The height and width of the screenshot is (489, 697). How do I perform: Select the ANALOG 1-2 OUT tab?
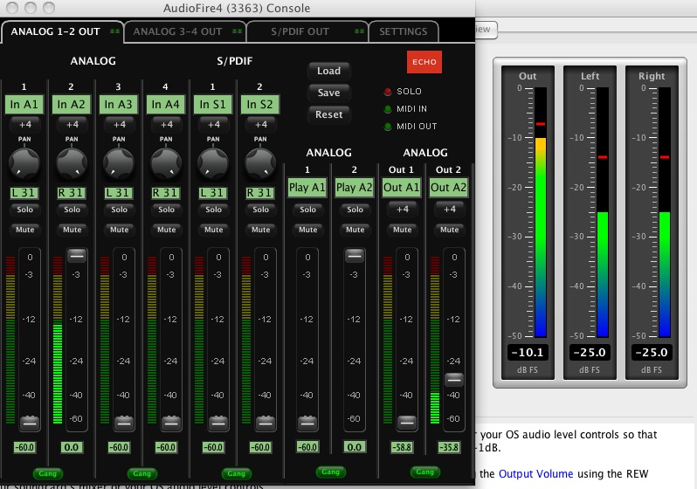coord(62,31)
